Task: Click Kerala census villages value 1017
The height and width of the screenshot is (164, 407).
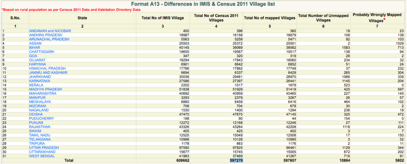Action: (x=238, y=85)
